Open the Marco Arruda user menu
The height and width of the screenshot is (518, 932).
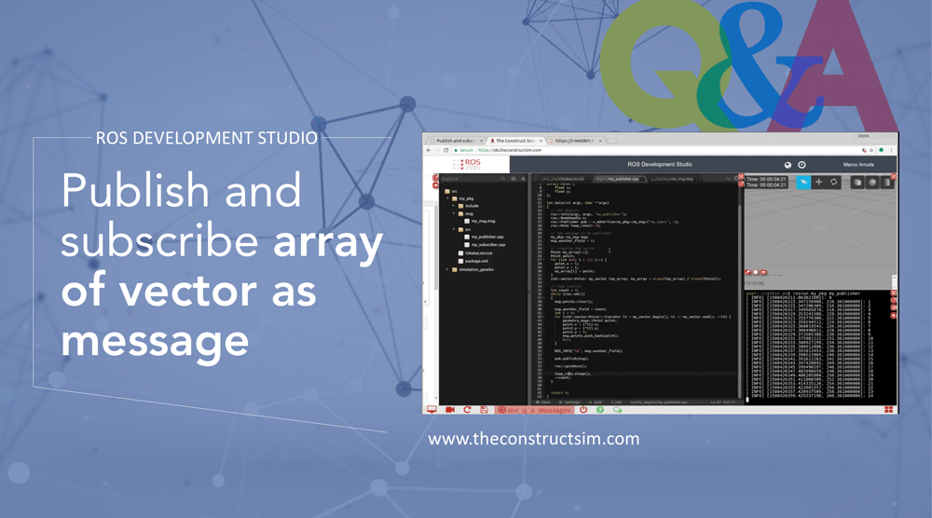tap(858, 165)
